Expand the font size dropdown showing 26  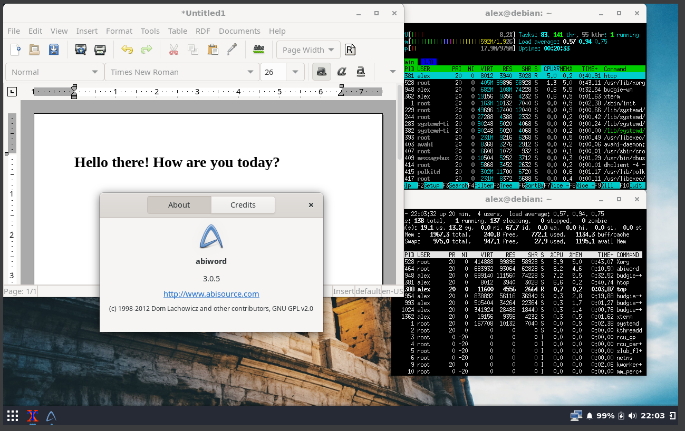(295, 72)
